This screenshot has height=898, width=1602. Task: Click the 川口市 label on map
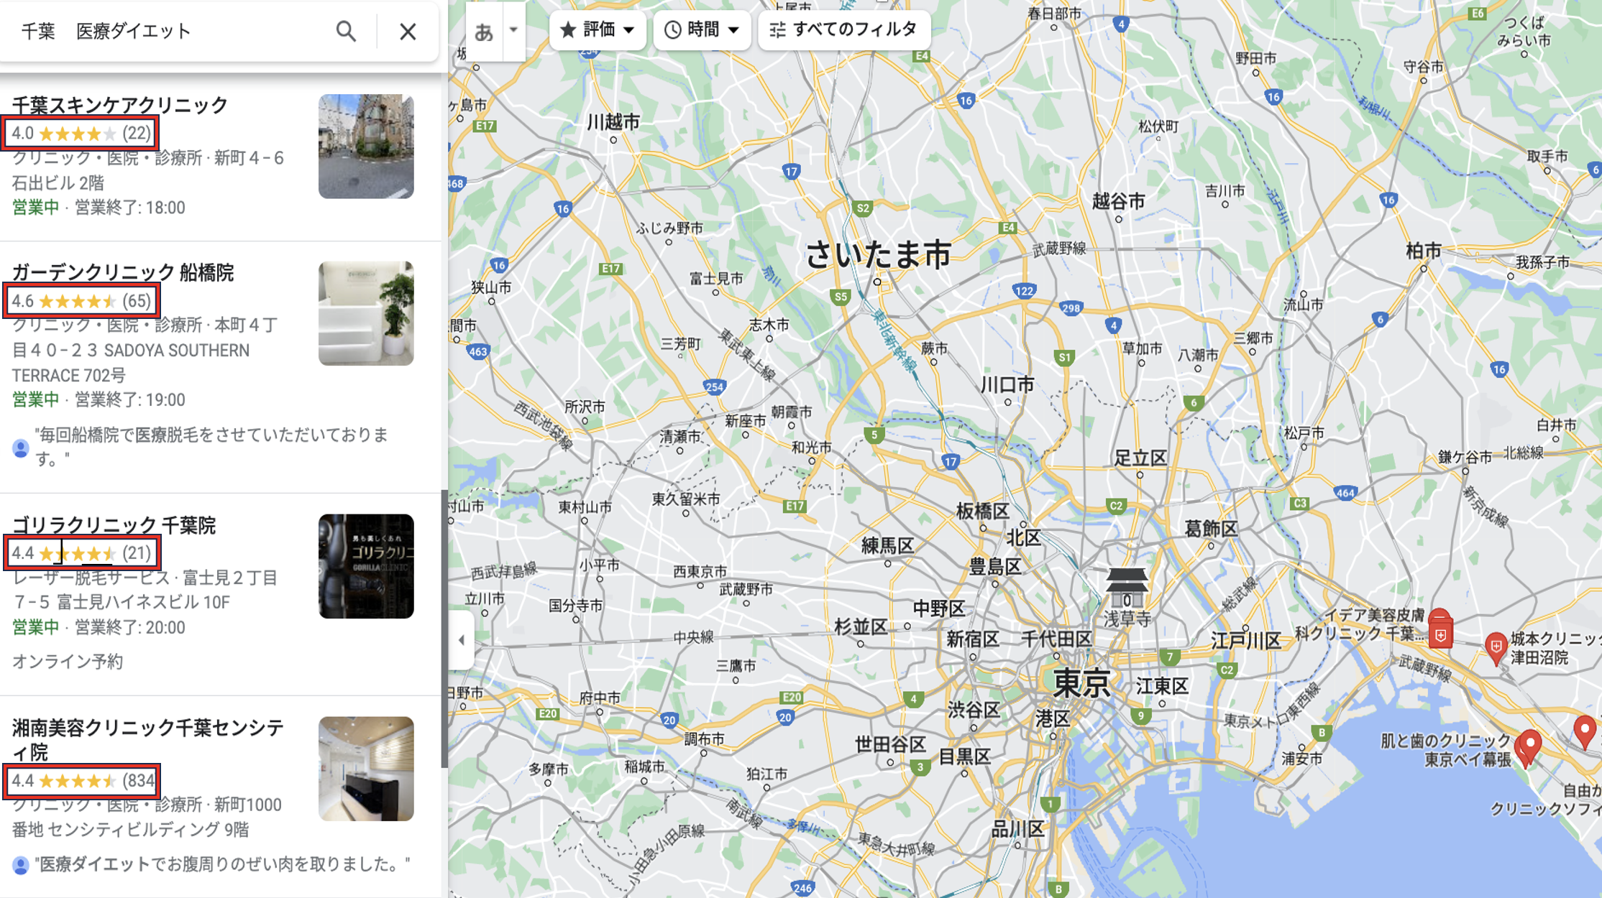(1007, 385)
